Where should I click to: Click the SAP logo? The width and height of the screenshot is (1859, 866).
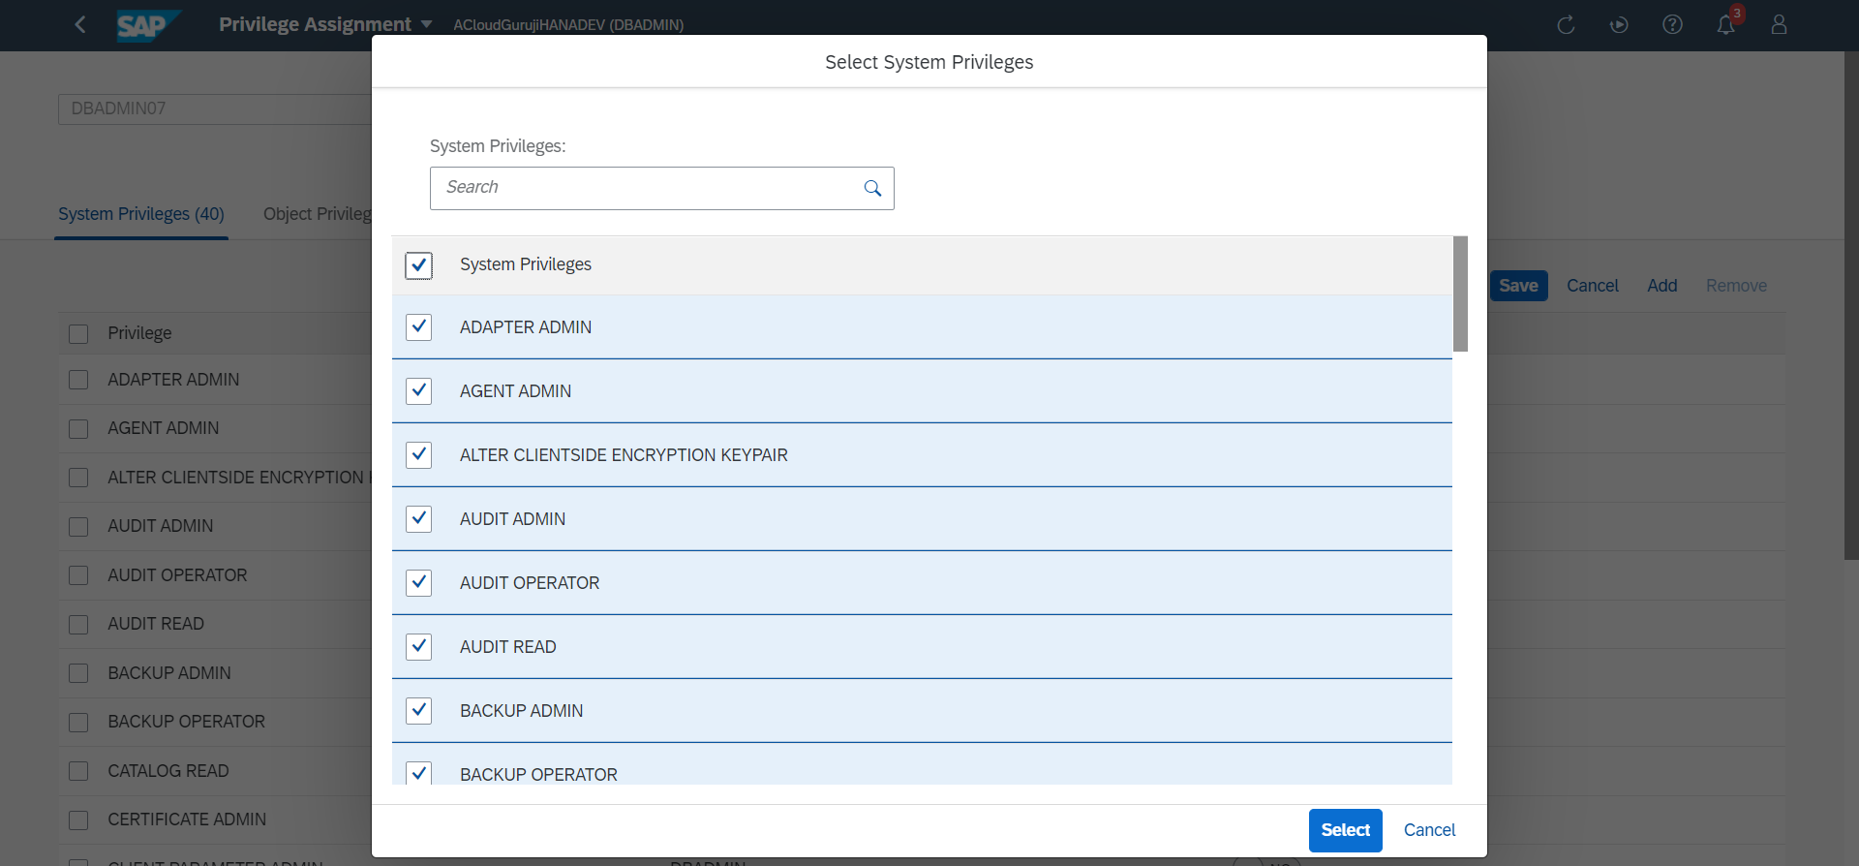(x=146, y=25)
